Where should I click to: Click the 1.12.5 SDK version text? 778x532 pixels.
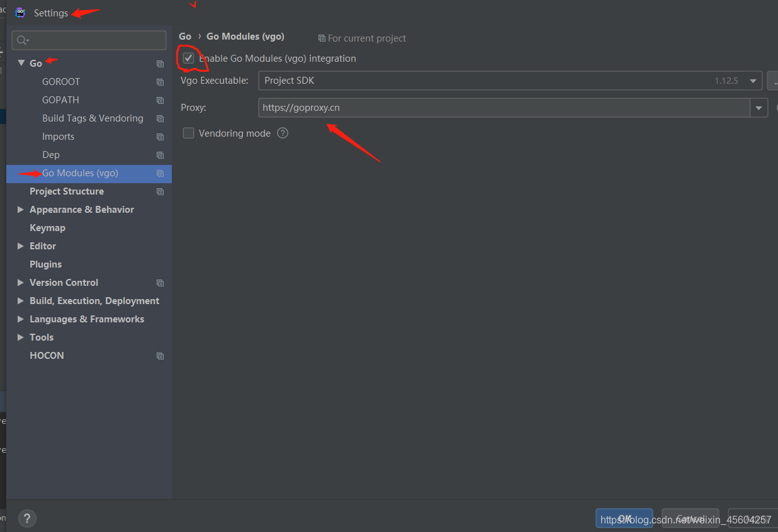(x=726, y=81)
